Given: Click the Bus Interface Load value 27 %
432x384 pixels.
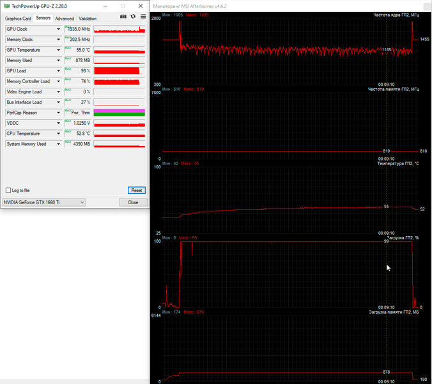Looking at the screenshot, I should point(78,102).
